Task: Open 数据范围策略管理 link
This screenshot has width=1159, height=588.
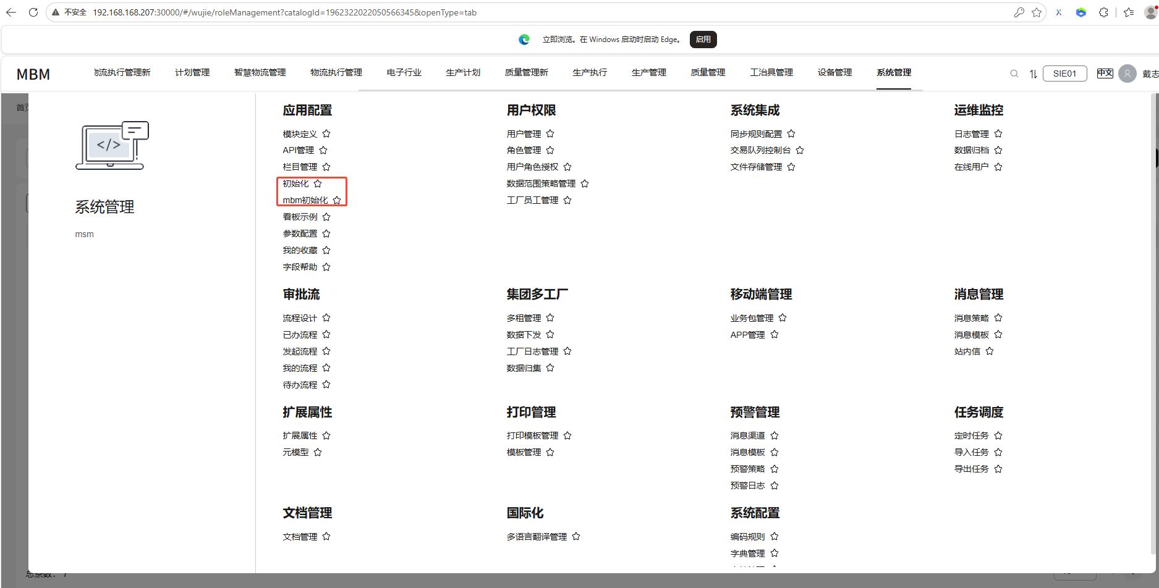Action: [541, 183]
